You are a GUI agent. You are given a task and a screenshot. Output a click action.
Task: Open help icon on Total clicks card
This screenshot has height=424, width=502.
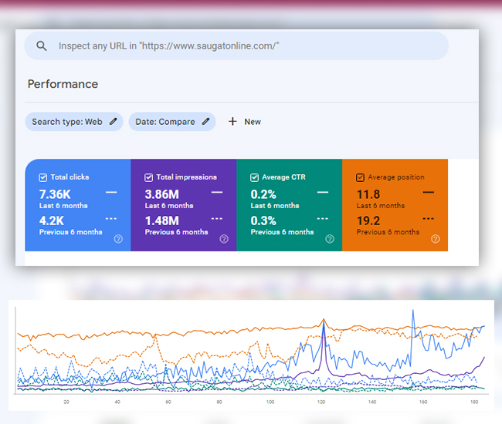click(x=118, y=239)
